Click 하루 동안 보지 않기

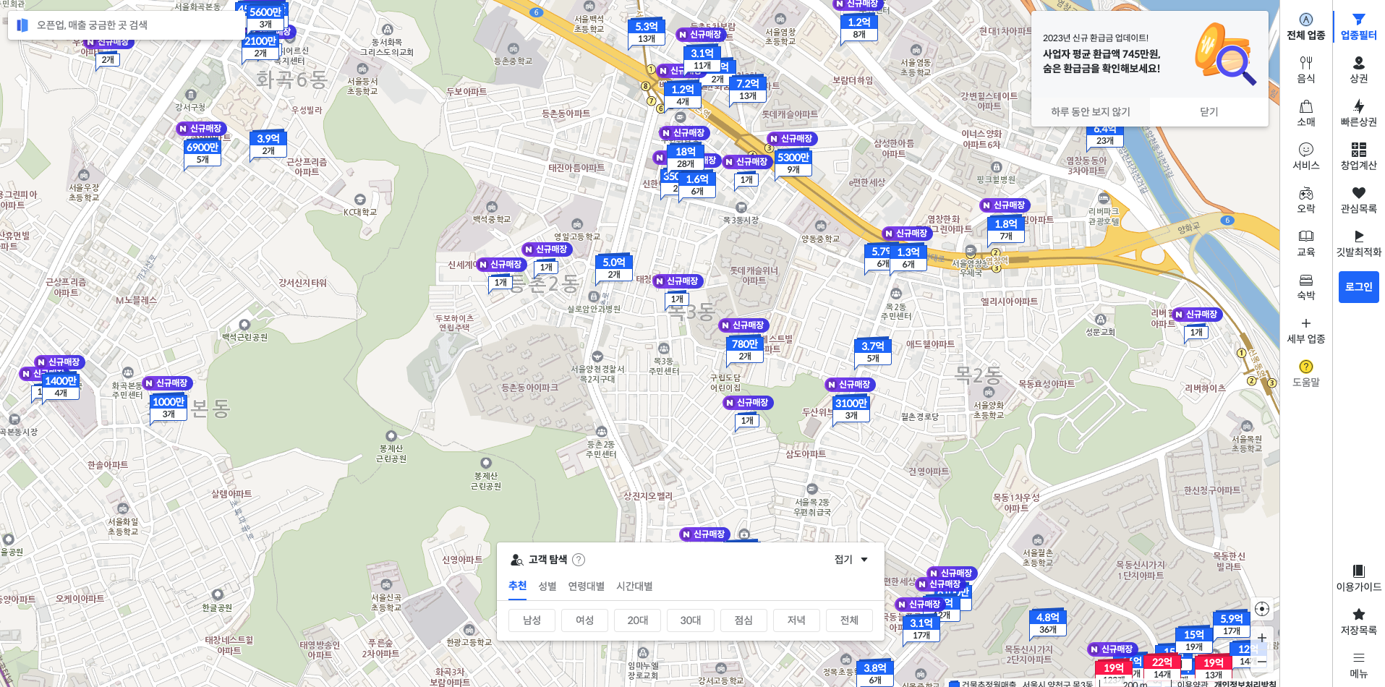coord(1090,112)
